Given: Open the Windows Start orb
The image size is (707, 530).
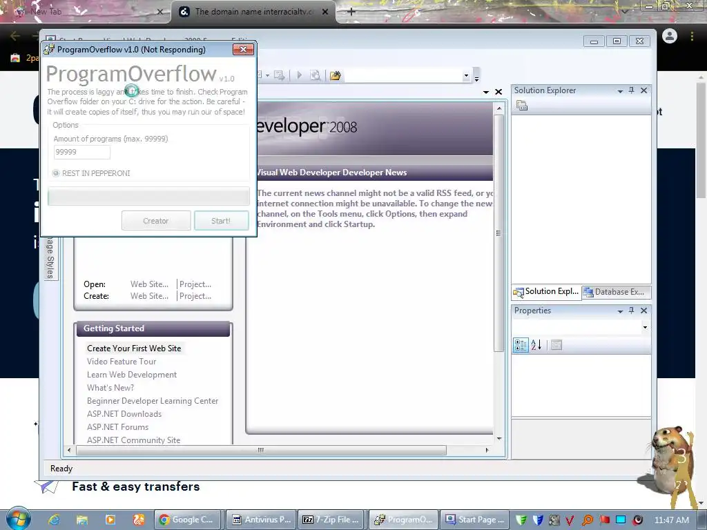Looking at the screenshot, I should 19,519.
